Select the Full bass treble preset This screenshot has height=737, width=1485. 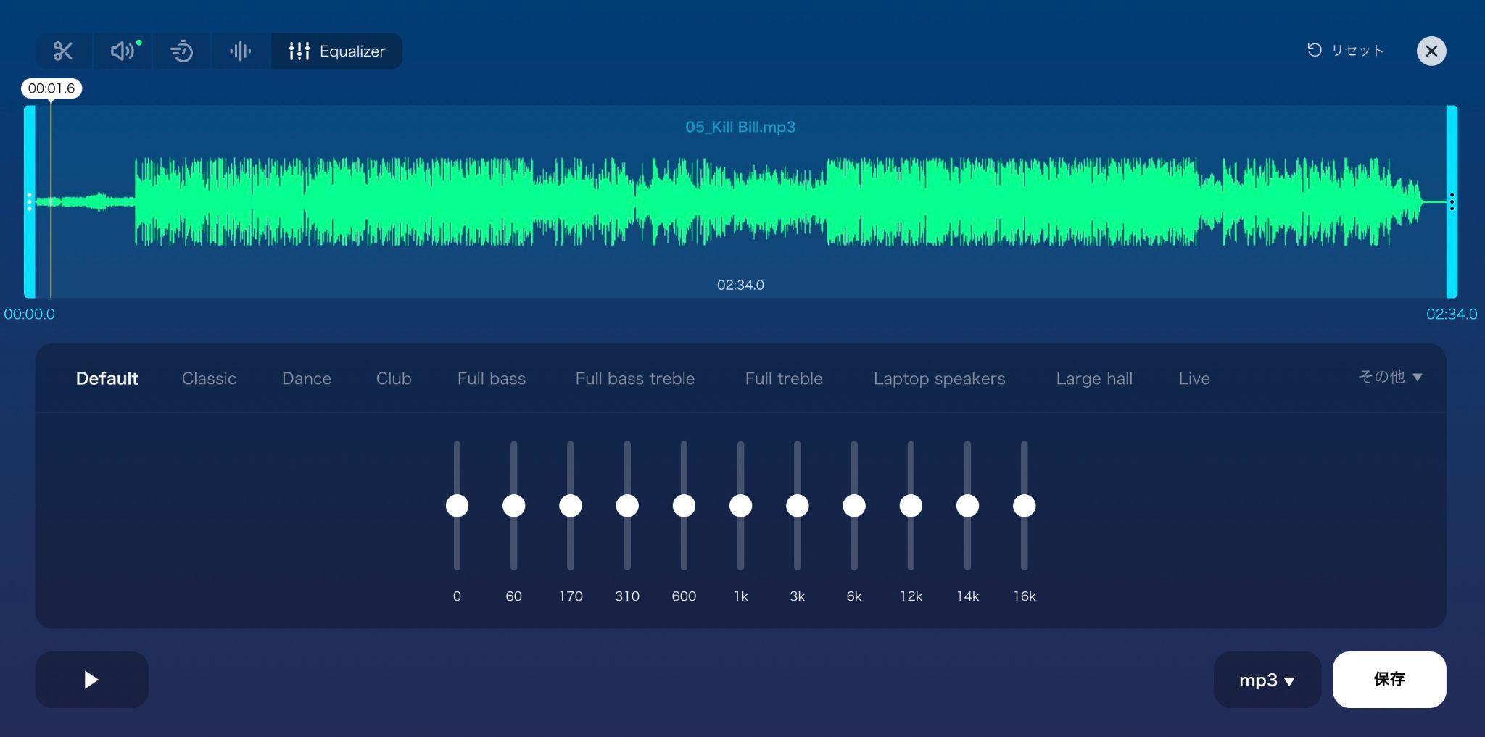(x=635, y=378)
